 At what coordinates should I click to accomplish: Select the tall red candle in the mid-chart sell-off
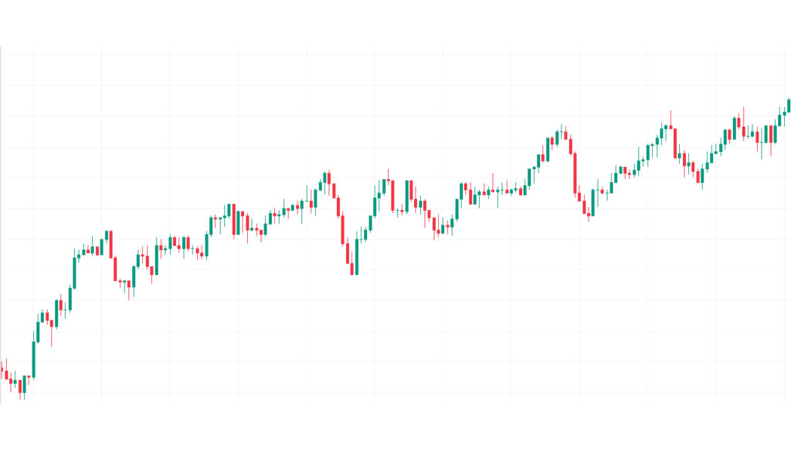click(342, 229)
